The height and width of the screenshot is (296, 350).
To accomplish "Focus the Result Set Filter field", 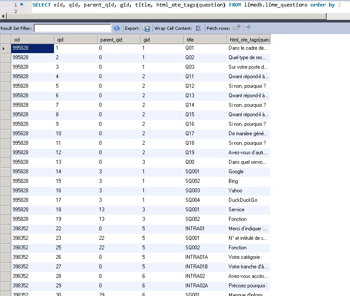I will tap(72, 29).
